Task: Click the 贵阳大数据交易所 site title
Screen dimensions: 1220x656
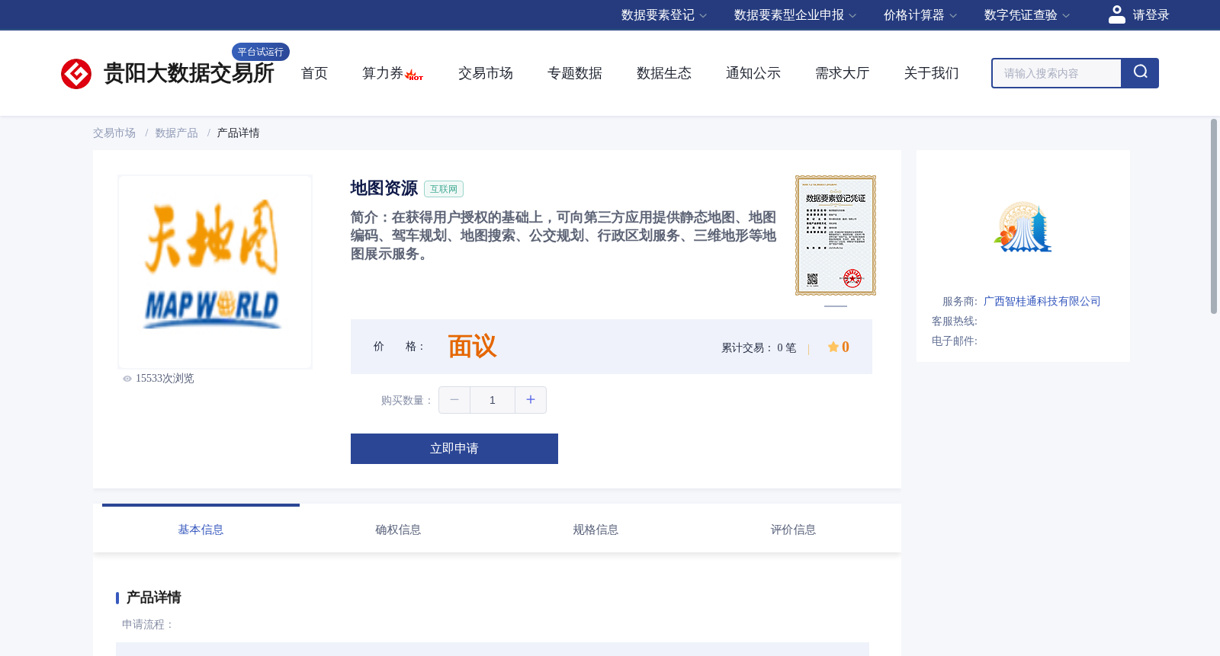Action: tap(188, 73)
